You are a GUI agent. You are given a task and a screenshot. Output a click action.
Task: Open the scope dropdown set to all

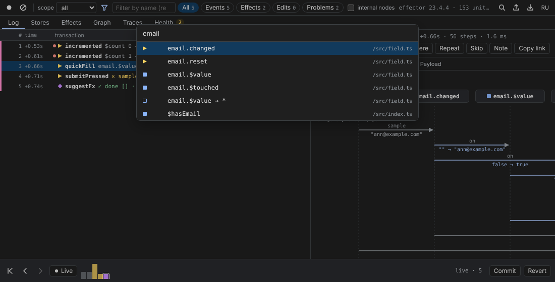(x=76, y=8)
